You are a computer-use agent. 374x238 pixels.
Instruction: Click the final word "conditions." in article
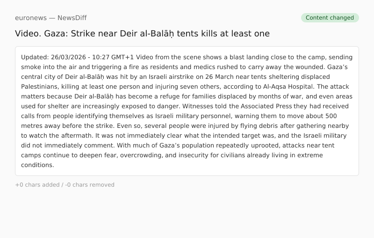point(37,165)
